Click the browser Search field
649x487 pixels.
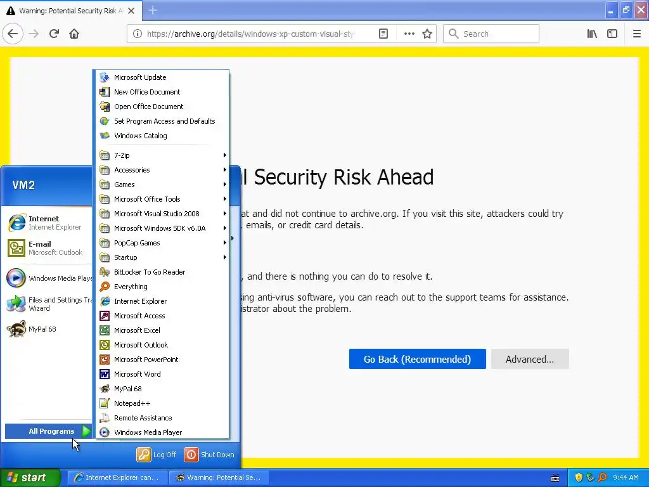[491, 34]
